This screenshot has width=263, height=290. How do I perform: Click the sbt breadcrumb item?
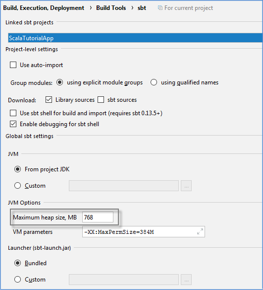pyautogui.click(x=142, y=8)
